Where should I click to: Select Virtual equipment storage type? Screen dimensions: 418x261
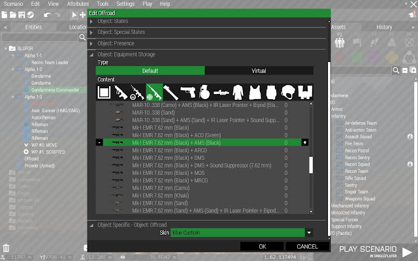click(x=259, y=70)
